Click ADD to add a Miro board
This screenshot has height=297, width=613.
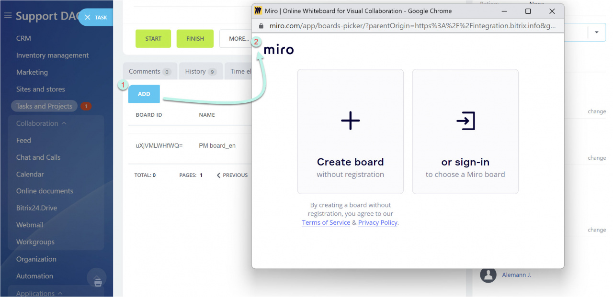pos(144,94)
